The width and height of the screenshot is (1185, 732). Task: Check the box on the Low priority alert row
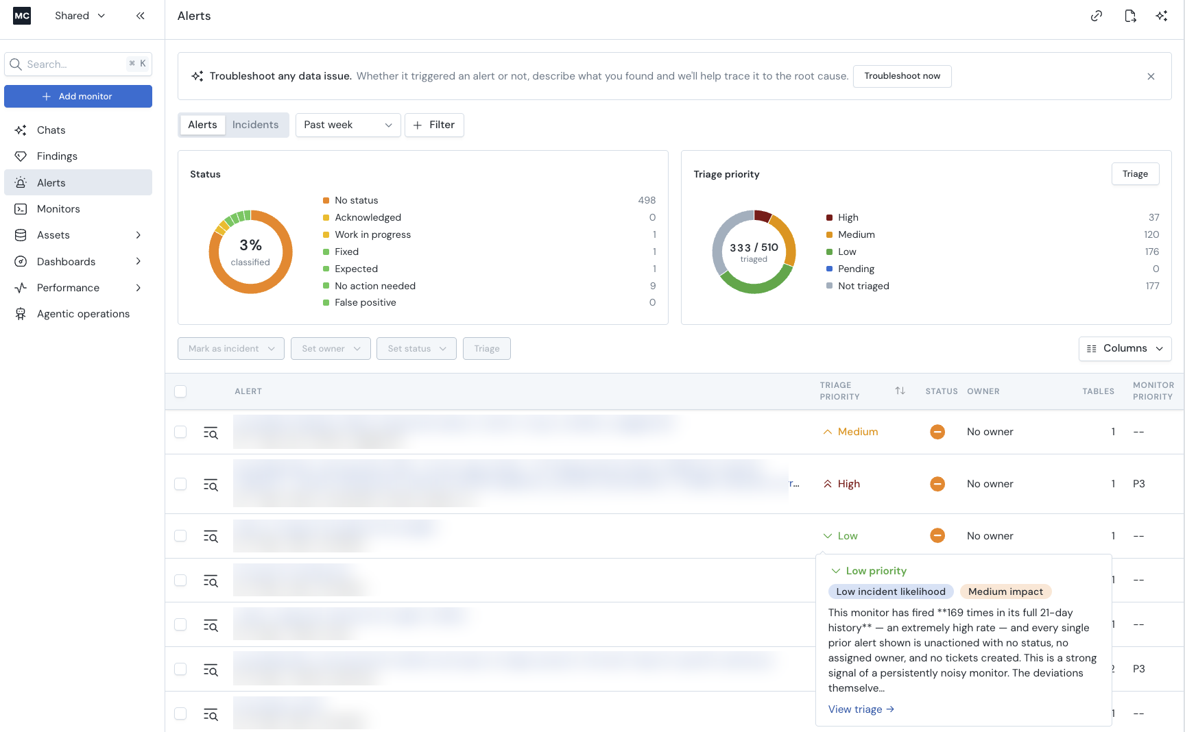click(x=180, y=535)
